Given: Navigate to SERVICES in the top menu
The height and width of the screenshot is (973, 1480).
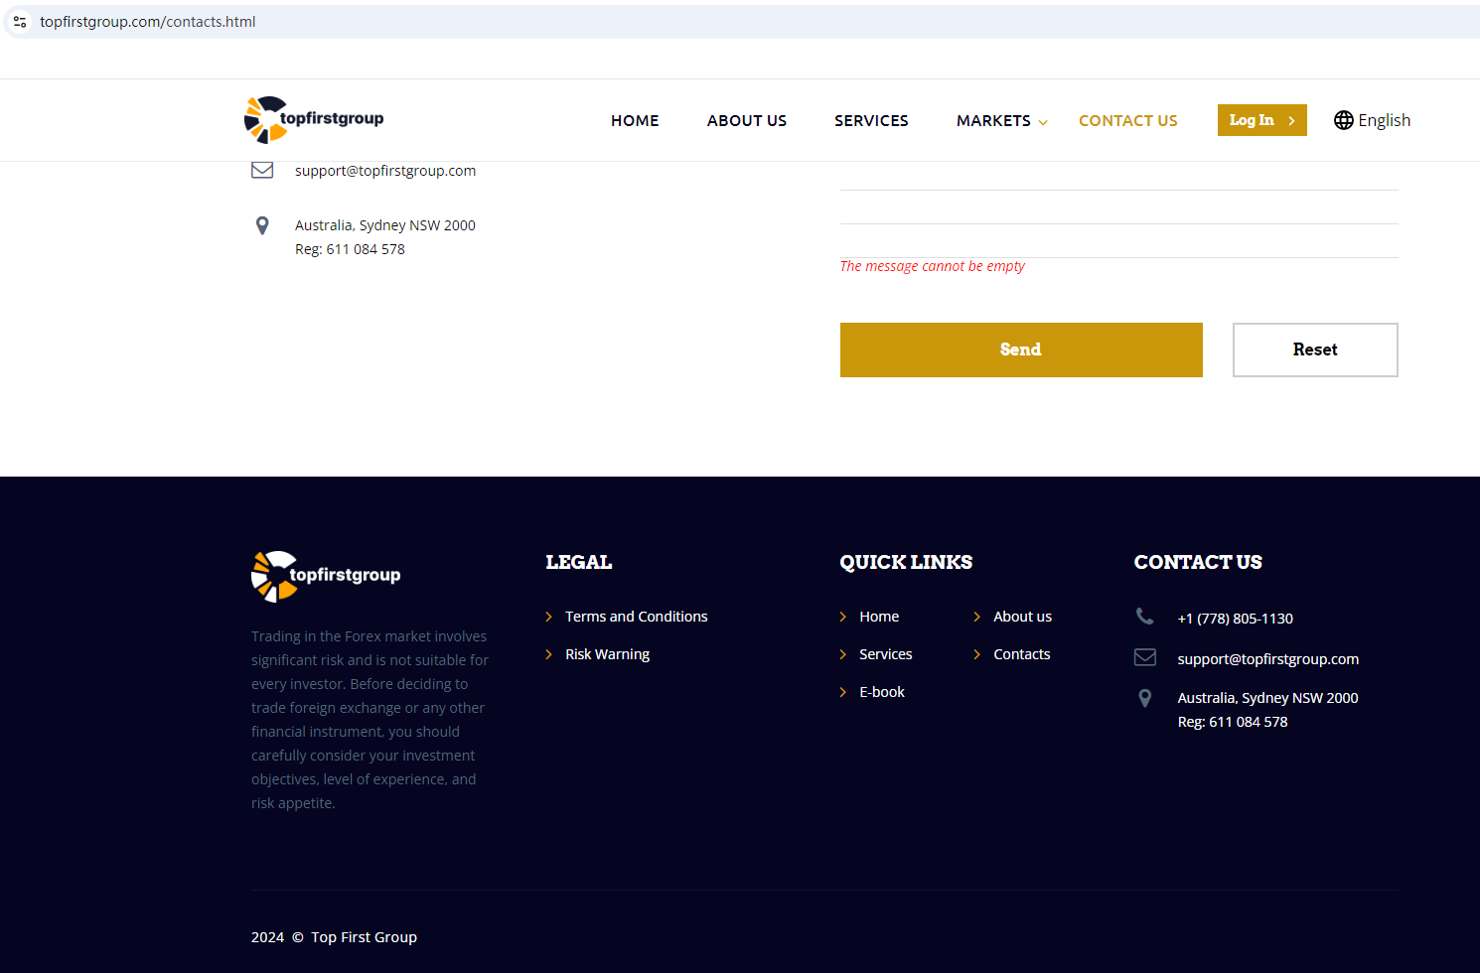Looking at the screenshot, I should [x=871, y=120].
